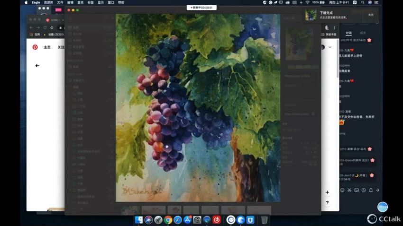Click 主页 link on Pinterest

[x=47, y=47]
